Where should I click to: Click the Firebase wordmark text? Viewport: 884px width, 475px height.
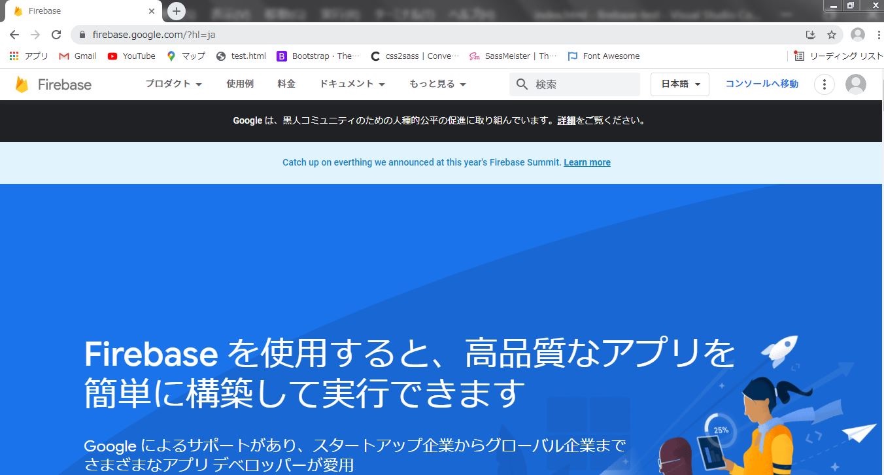(x=65, y=84)
